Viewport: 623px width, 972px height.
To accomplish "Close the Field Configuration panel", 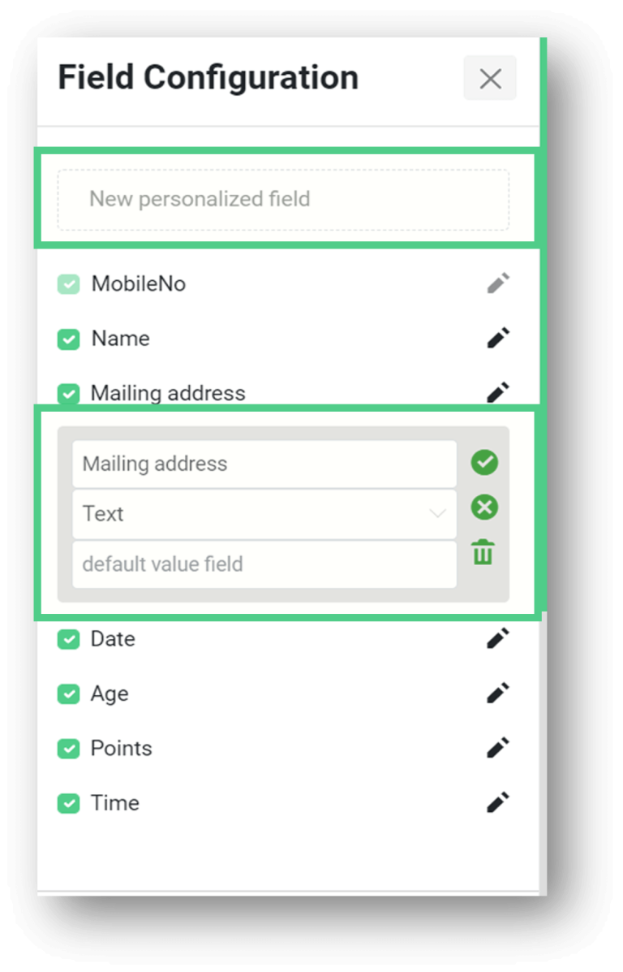I will coord(490,78).
